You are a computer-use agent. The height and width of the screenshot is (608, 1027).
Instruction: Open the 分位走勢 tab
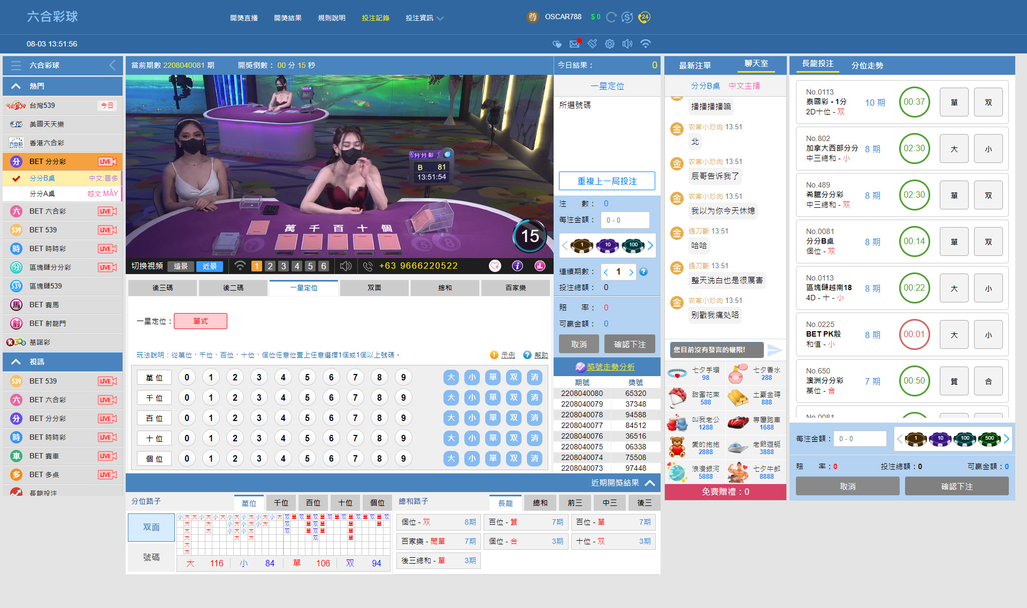(867, 65)
